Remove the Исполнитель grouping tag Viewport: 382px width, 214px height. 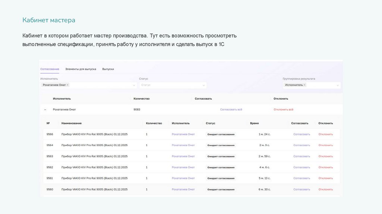(x=304, y=85)
